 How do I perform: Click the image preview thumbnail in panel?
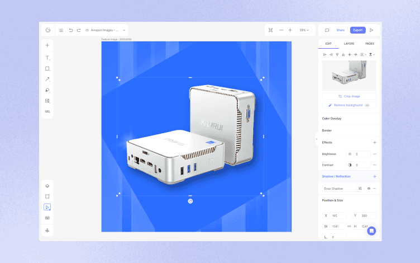point(349,76)
